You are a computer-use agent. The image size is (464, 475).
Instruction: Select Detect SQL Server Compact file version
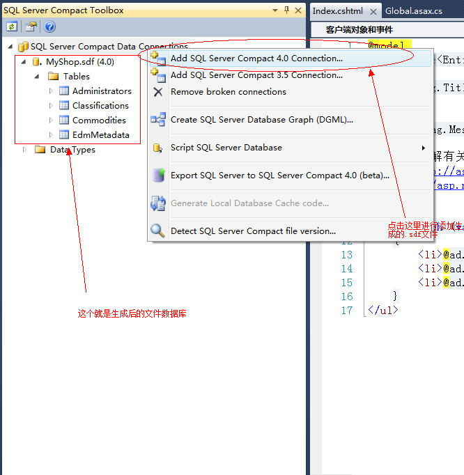(x=291, y=231)
